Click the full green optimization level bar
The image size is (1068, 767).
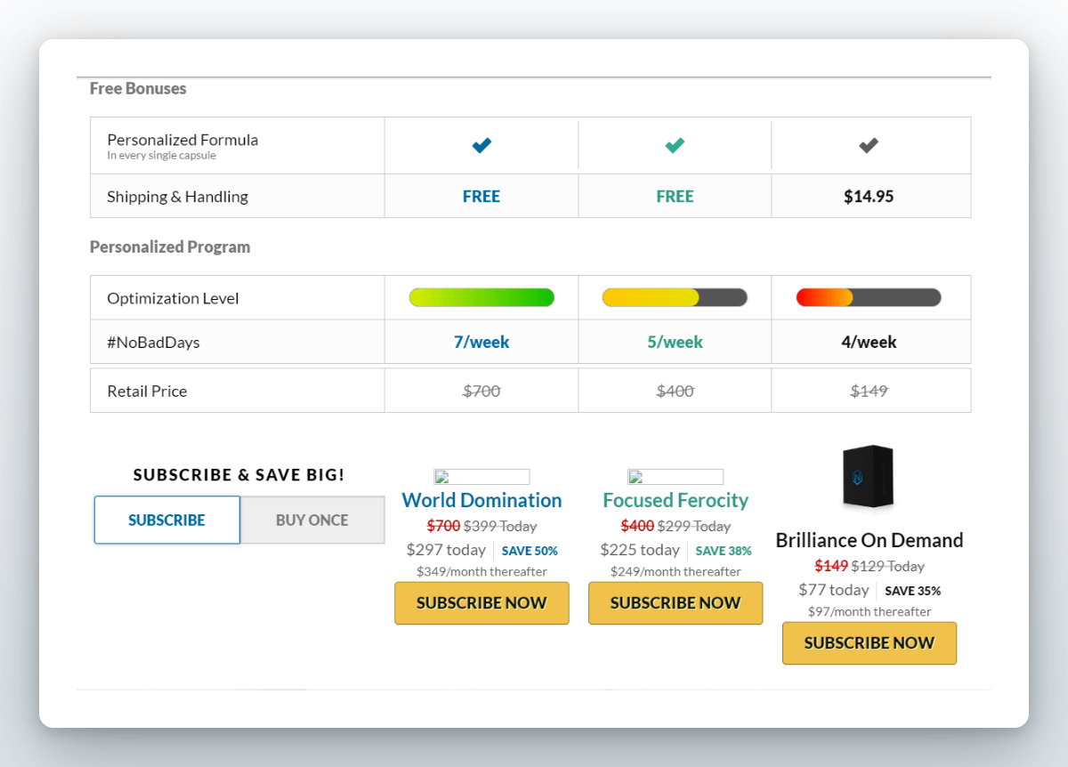coord(481,297)
